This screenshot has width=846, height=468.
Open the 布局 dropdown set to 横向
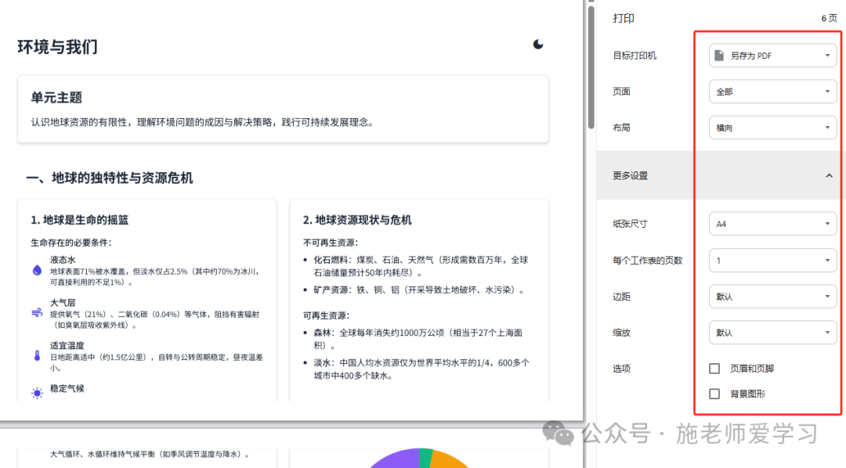click(772, 128)
